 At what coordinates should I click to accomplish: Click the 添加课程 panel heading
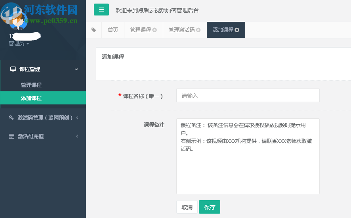pos(113,57)
